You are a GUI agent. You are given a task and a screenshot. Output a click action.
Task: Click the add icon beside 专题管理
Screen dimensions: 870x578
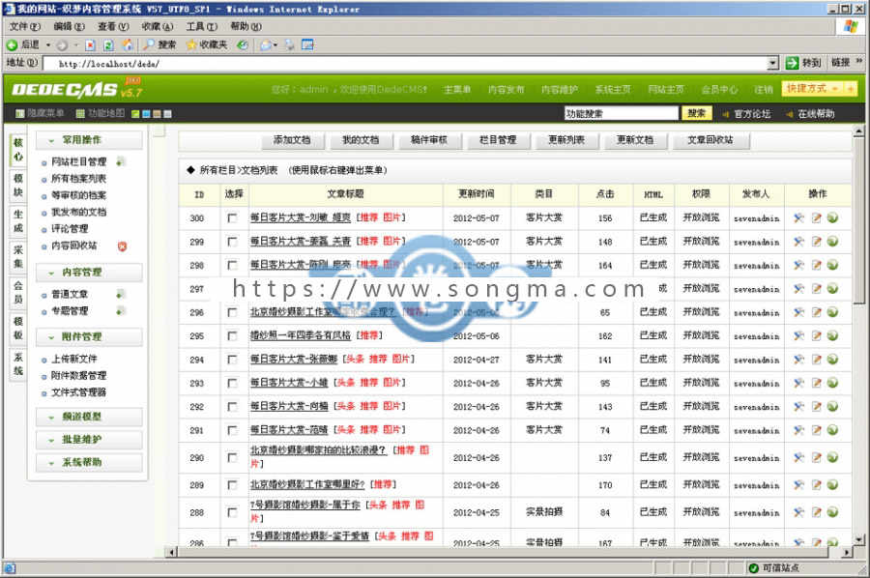[x=120, y=311]
